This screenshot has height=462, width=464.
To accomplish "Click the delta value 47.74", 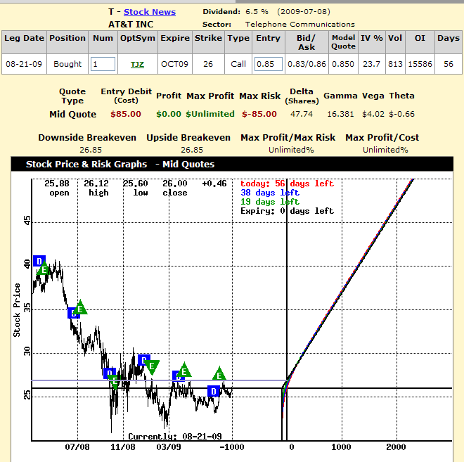I will (x=302, y=114).
